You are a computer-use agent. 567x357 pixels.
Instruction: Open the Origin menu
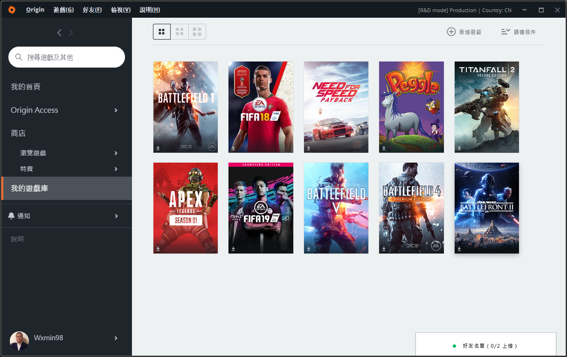(35, 10)
